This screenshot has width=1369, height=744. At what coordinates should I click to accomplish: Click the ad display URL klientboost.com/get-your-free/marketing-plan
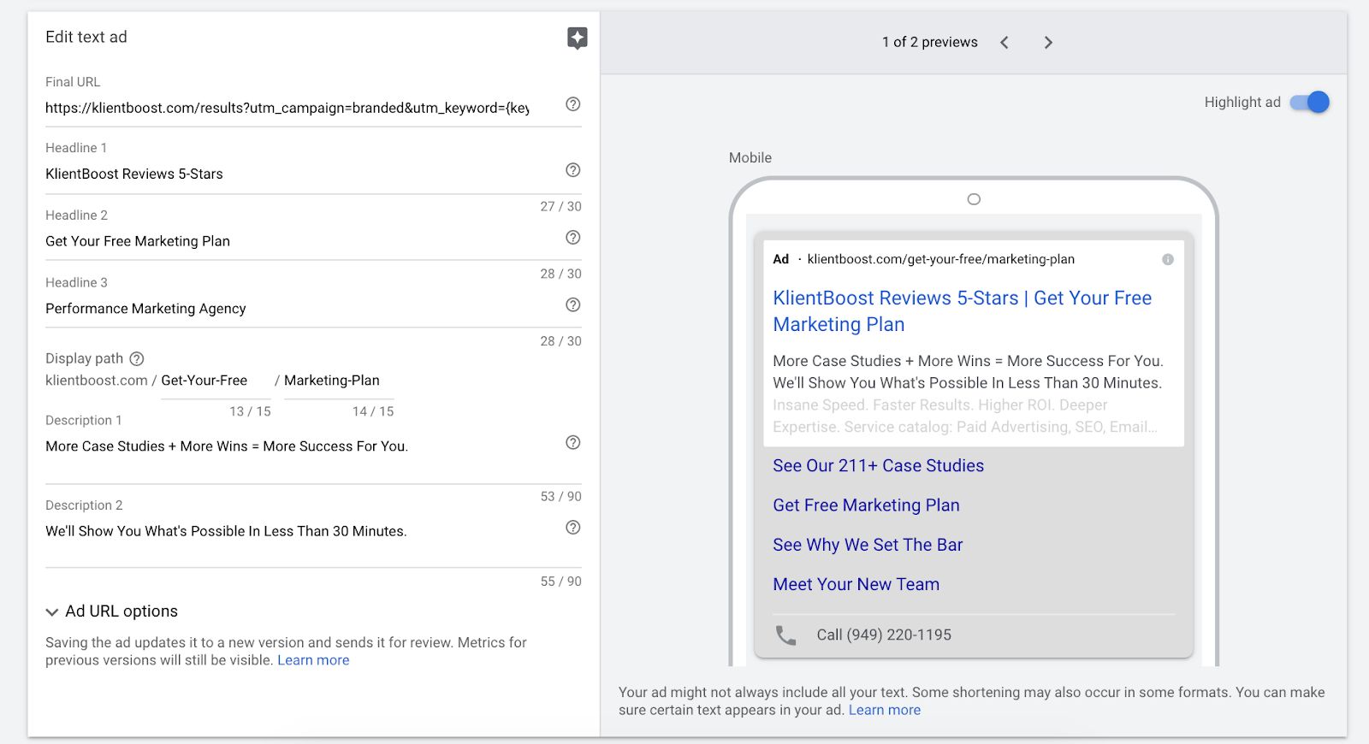click(x=941, y=260)
